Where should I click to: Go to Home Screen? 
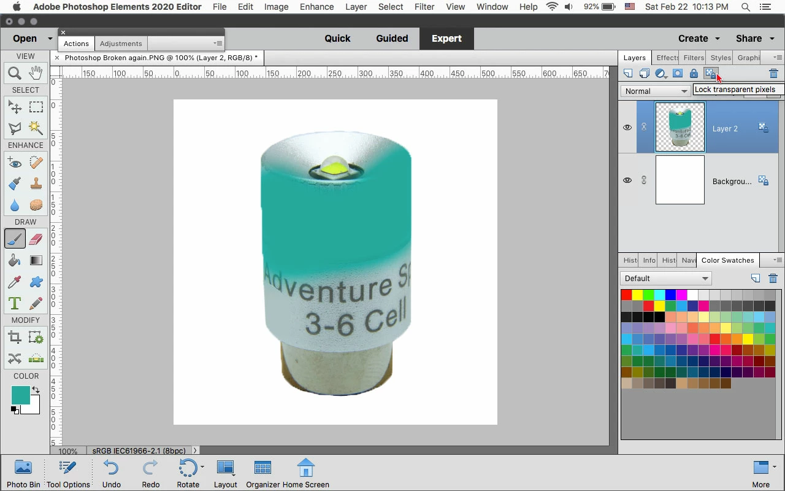coord(305,474)
